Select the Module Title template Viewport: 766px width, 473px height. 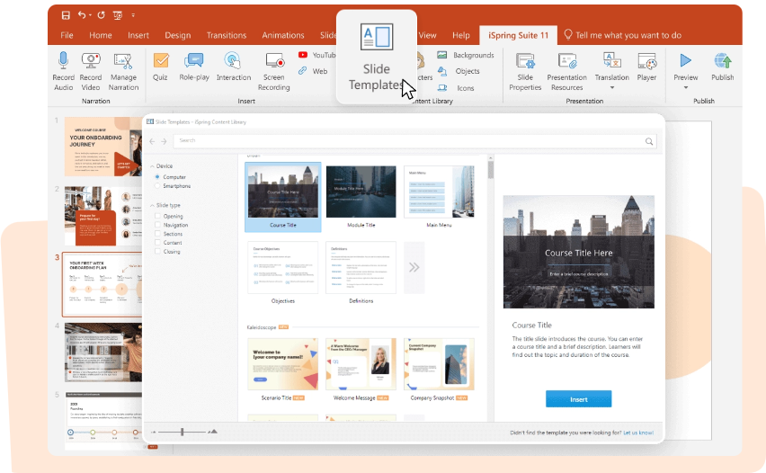(x=361, y=197)
